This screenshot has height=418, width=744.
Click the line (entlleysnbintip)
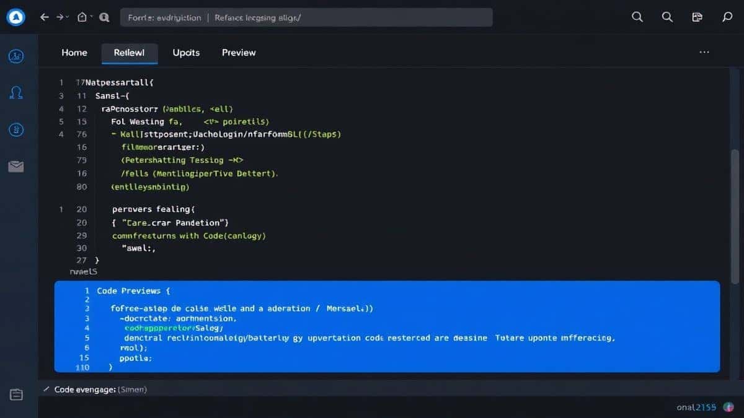150,186
